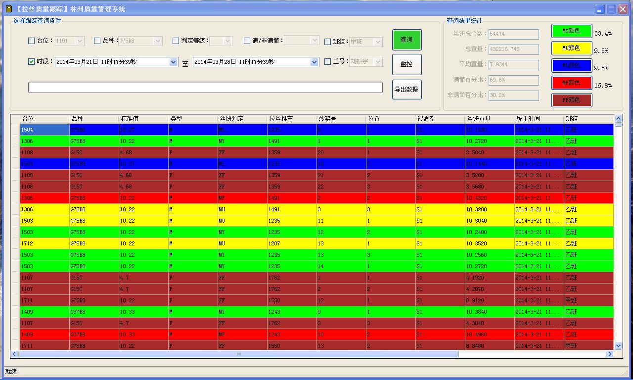Click the weight cell 10.4960
This screenshot has height=380, width=633.
(490, 334)
